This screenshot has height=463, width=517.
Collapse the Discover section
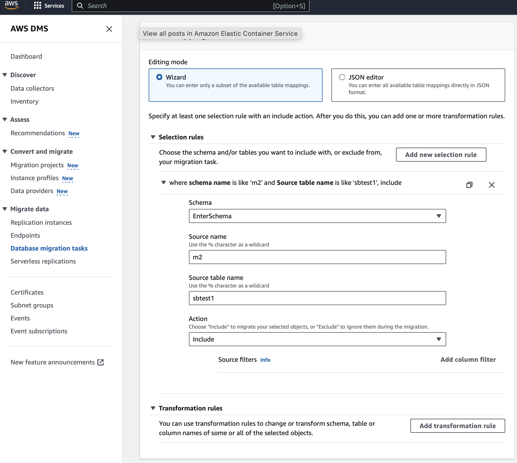point(5,75)
